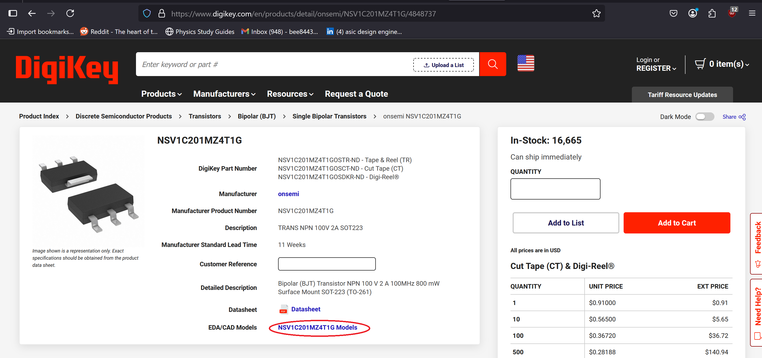Toggle Dark Mode switch
This screenshot has height=358, width=762.
pos(705,117)
